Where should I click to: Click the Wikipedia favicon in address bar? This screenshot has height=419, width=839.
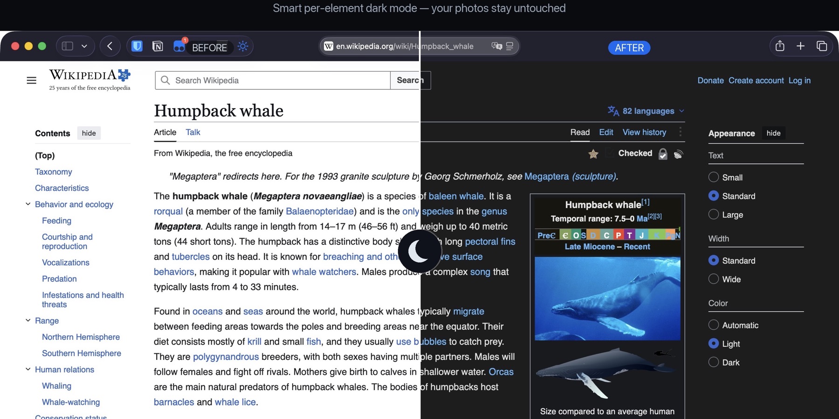click(x=329, y=46)
